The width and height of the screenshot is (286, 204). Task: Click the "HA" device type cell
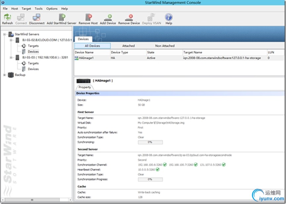(113, 58)
